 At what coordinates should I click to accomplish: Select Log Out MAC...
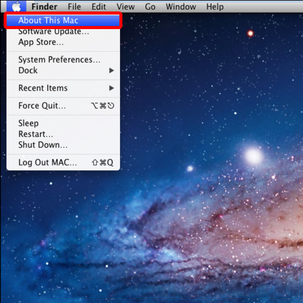click(63, 162)
